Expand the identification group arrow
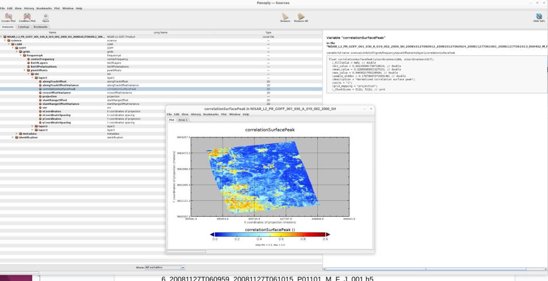 click(13, 138)
